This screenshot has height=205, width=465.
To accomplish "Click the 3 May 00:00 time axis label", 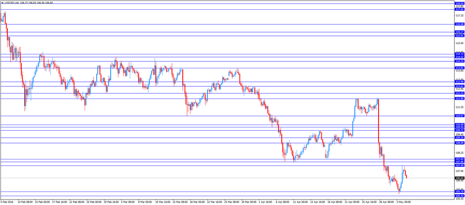I will [x=404, y=202].
